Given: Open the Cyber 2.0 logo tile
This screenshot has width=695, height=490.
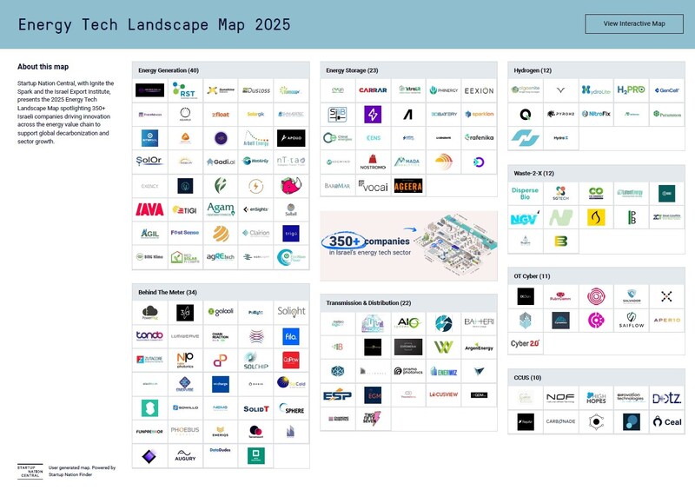Looking at the screenshot, I should pyautogui.click(x=526, y=344).
